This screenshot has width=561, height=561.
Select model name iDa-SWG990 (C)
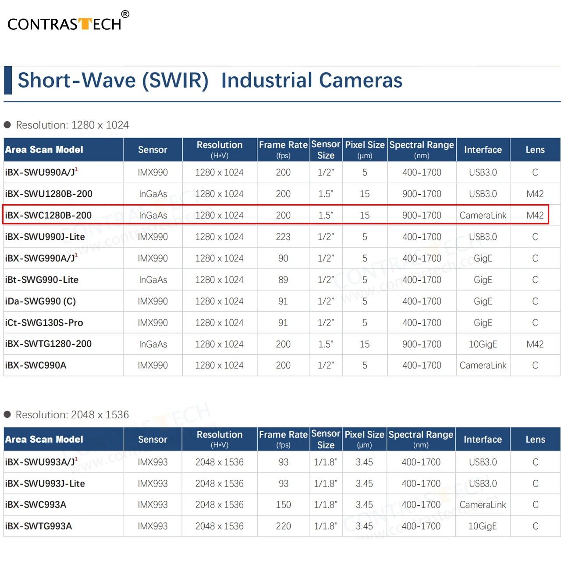pyautogui.click(x=40, y=301)
